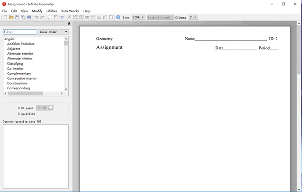Open a file with the folder icon

(11, 17)
